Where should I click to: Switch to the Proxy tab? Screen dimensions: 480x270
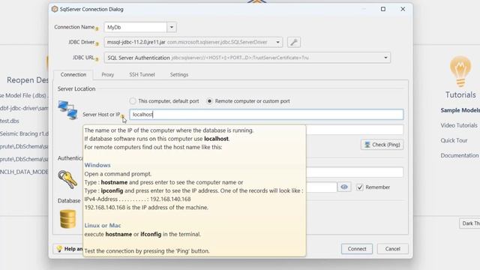[x=108, y=75]
